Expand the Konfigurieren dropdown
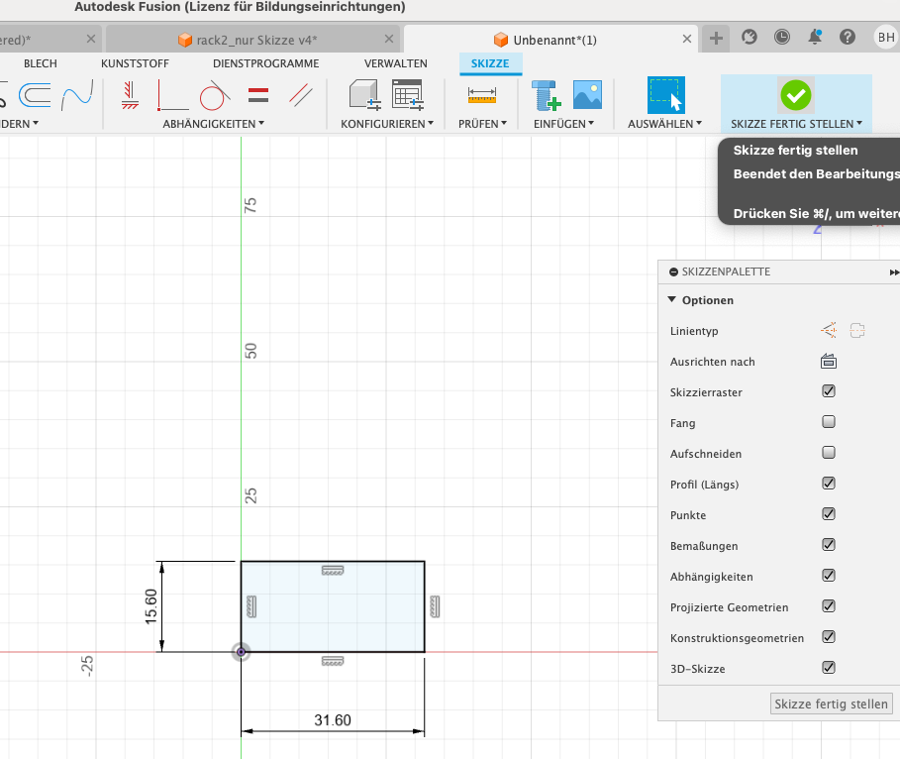This screenshot has width=900, height=759. 387,124
